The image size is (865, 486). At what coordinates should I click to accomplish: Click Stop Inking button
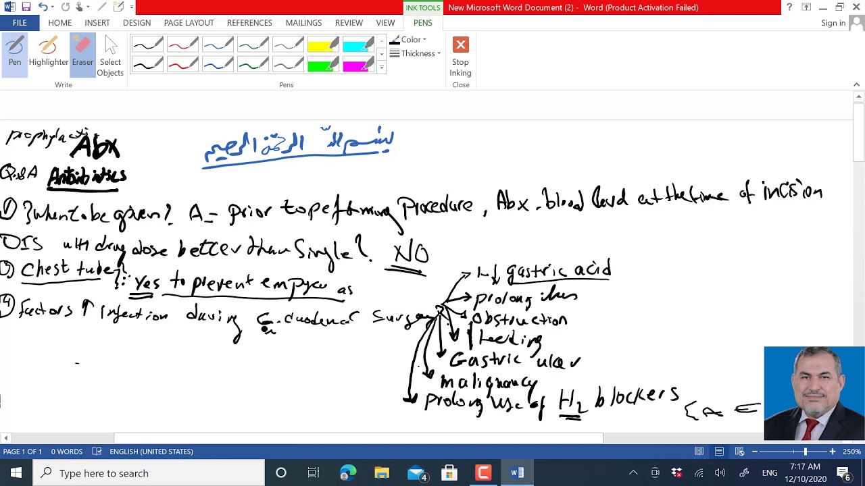click(460, 57)
